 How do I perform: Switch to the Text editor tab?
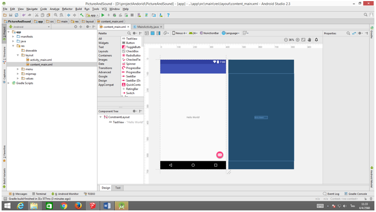[x=117, y=188]
